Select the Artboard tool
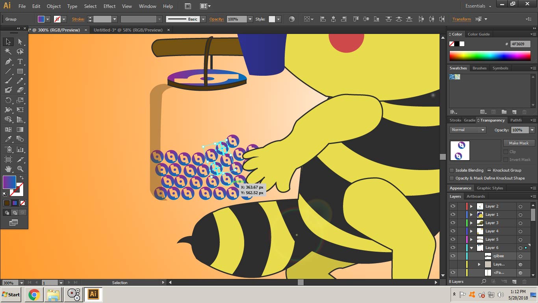 [x=8, y=159]
